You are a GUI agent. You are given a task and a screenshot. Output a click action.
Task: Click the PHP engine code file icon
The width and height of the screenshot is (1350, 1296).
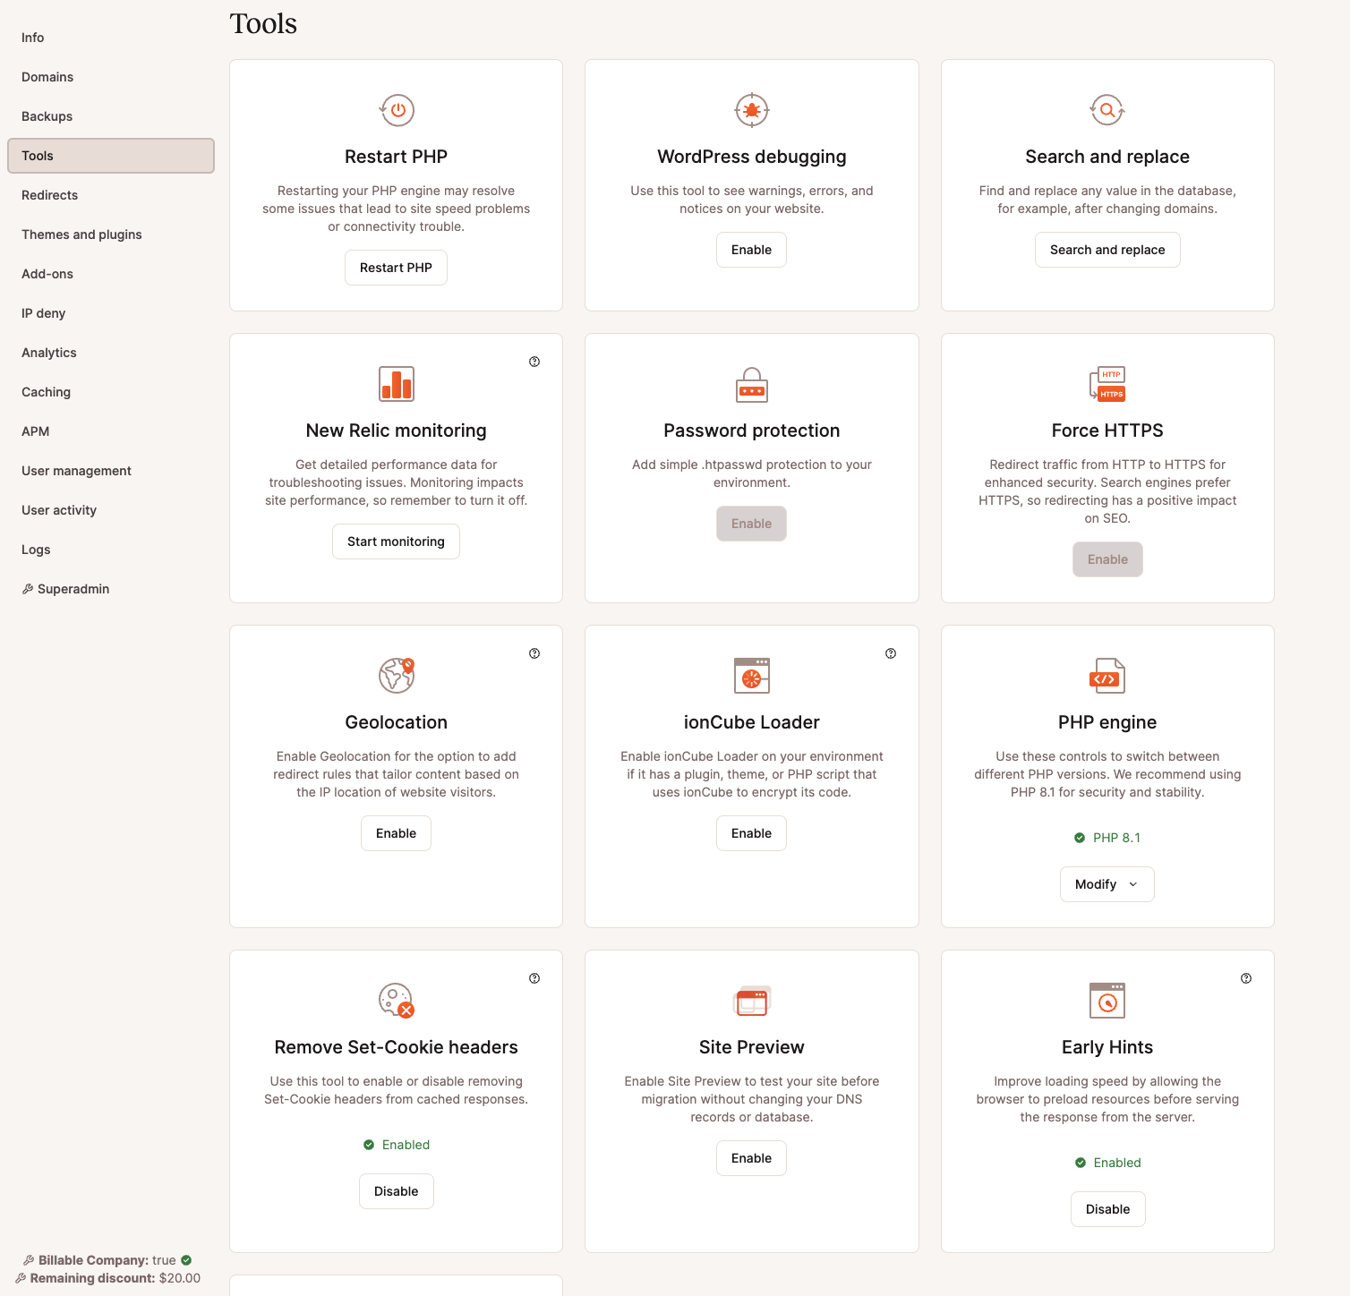[1107, 676]
